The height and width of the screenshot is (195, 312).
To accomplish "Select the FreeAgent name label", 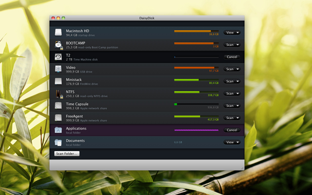I will (x=74, y=116).
